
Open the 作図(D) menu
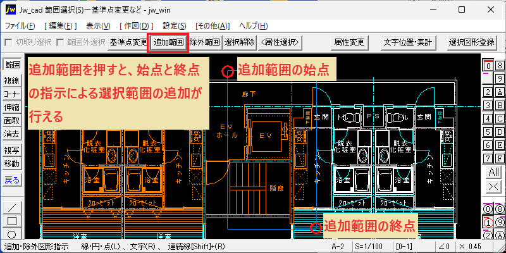136,26
